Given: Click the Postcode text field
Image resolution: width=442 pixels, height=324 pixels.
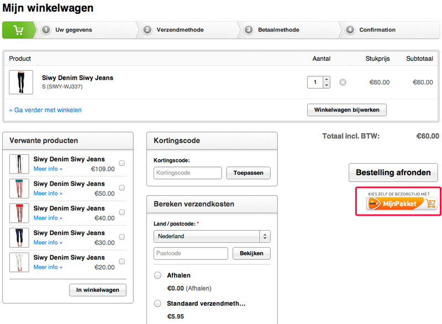Looking at the screenshot, I should pyautogui.click(x=191, y=254).
